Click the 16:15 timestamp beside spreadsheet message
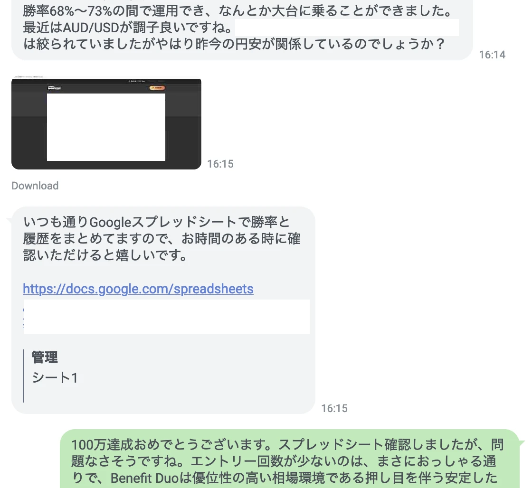This screenshot has height=488, width=532. point(334,408)
